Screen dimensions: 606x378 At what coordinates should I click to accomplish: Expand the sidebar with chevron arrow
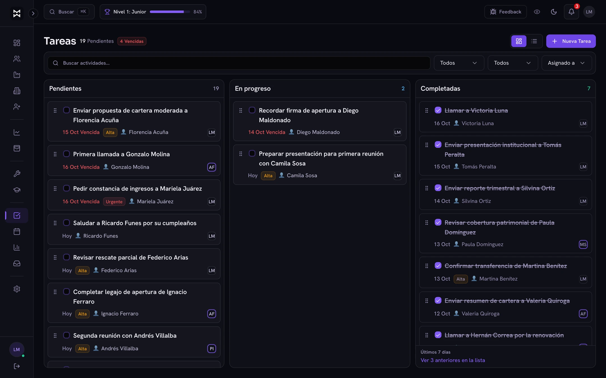click(x=33, y=13)
